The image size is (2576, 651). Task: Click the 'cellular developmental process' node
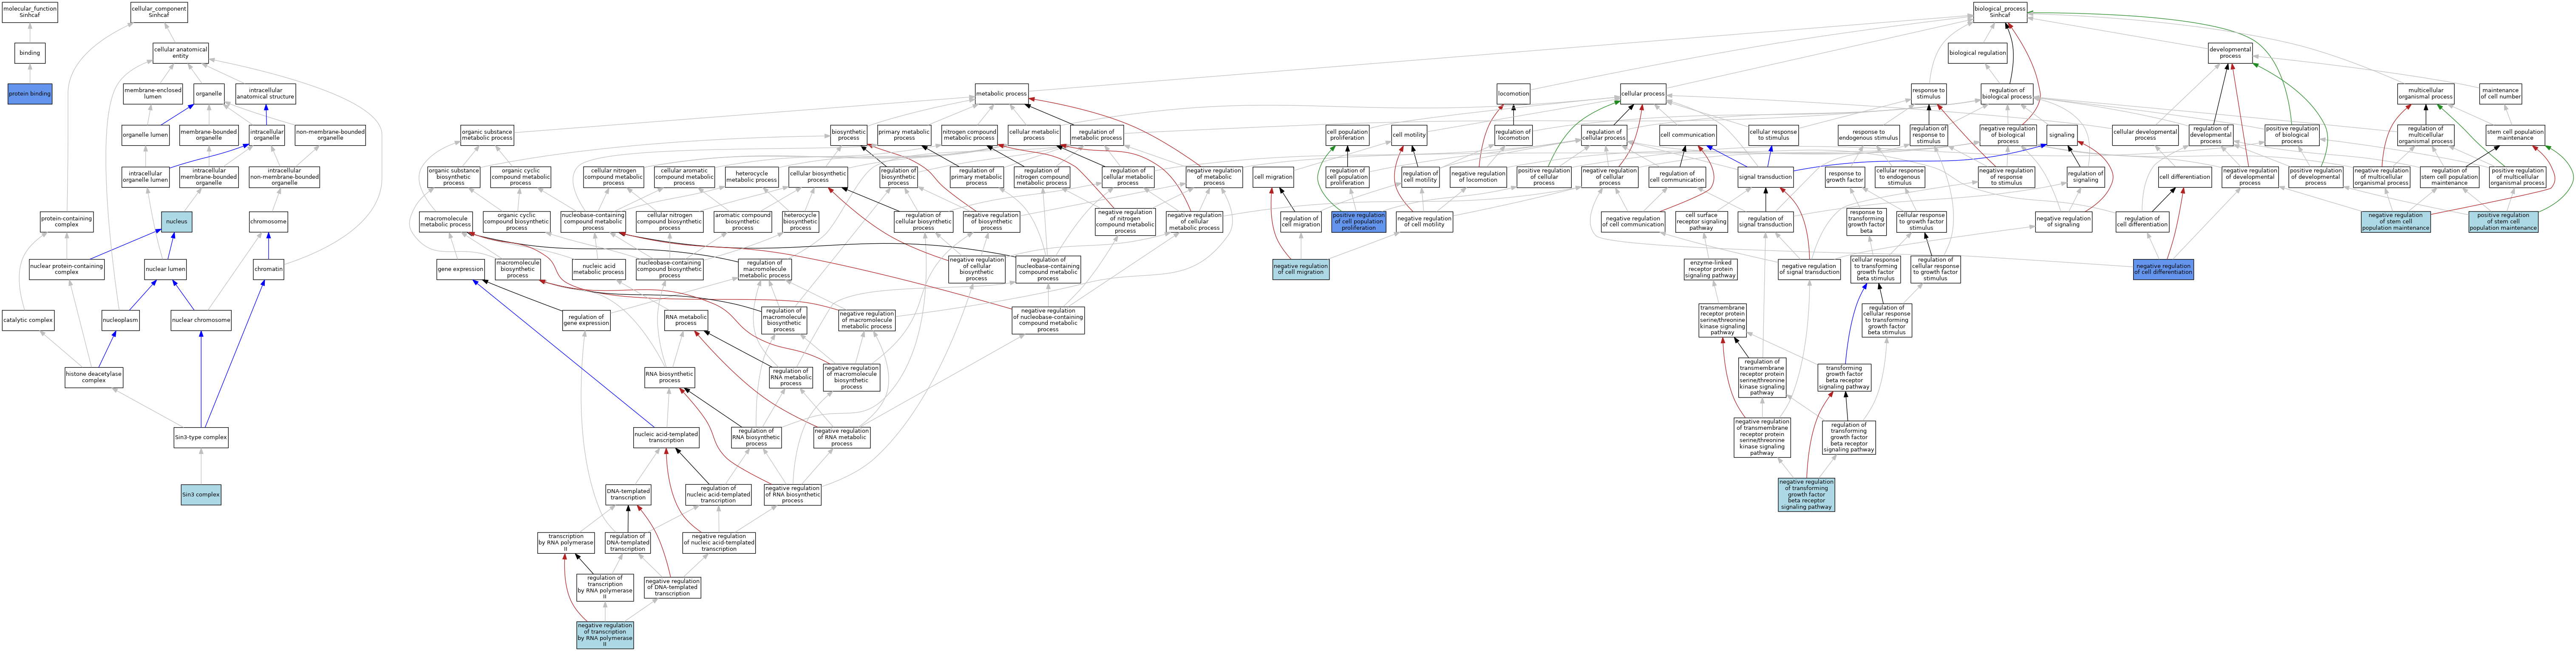[x=2145, y=135]
